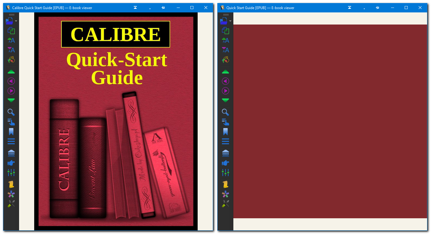Toggle the pin button on right window title bar

[377, 8]
